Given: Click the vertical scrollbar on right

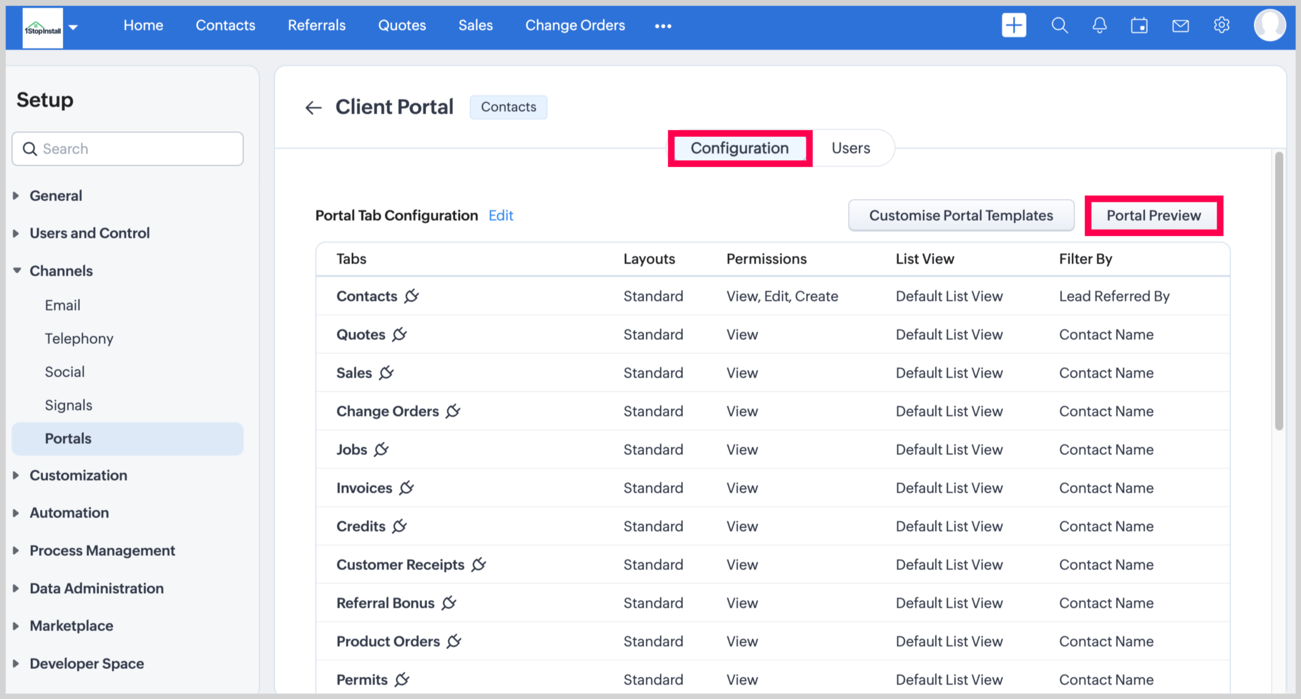Looking at the screenshot, I should [x=1278, y=290].
